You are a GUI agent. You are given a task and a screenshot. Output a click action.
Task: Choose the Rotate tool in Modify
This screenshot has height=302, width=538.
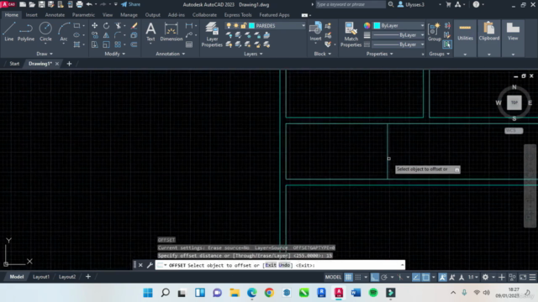[107, 26]
